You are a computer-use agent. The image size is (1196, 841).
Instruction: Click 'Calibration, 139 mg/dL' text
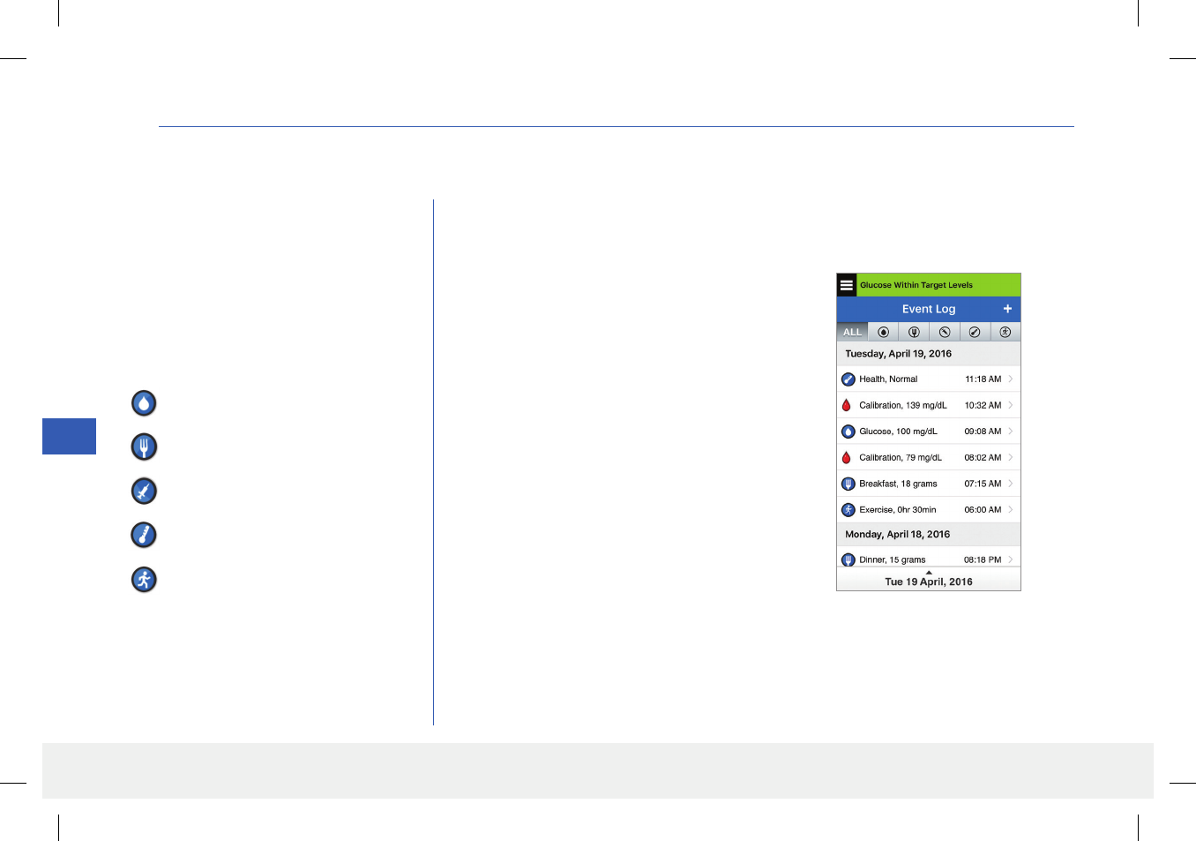click(x=903, y=405)
